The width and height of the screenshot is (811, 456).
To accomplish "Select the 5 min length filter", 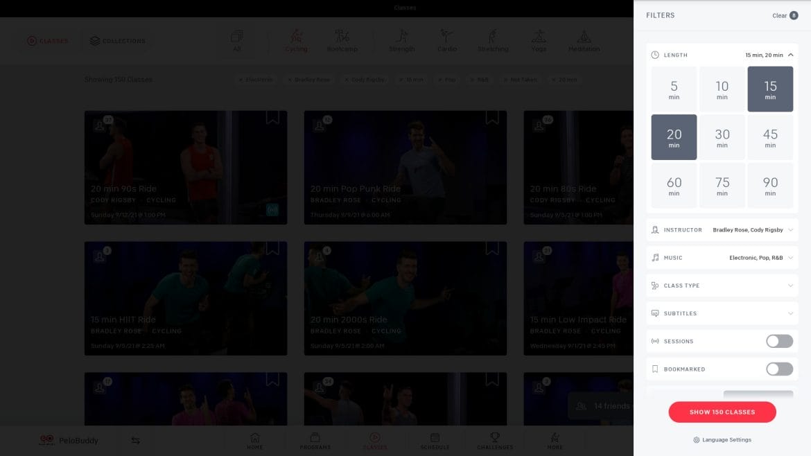I will pyautogui.click(x=674, y=89).
